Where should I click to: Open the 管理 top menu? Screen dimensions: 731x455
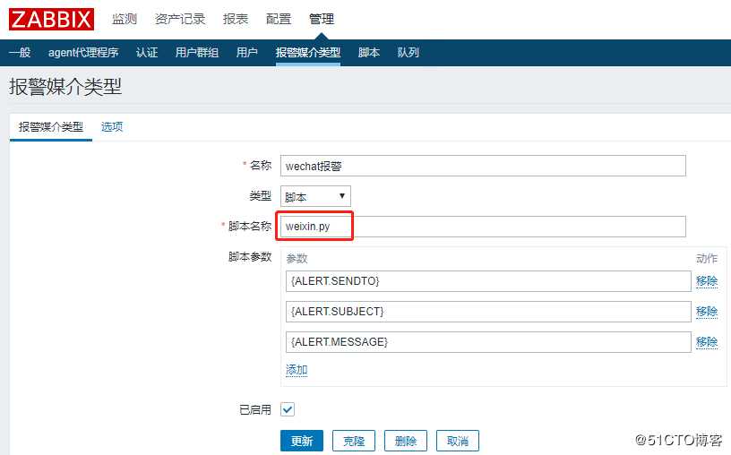[322, 19]
